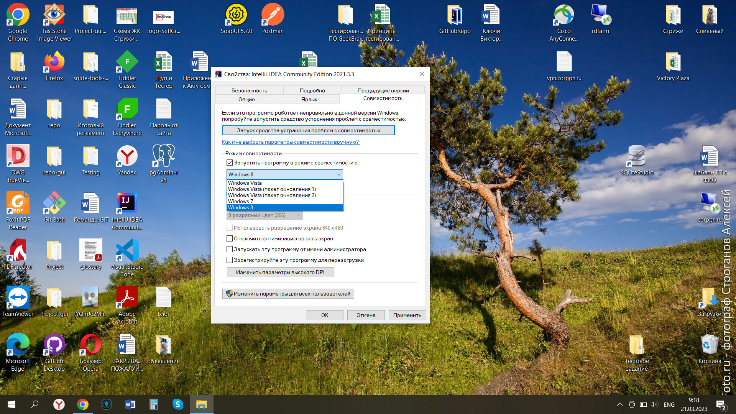The image size is (736, 414).
Task: Launch SQLiteStudio desktop shortcut
Action: click(x=637, y=160)
